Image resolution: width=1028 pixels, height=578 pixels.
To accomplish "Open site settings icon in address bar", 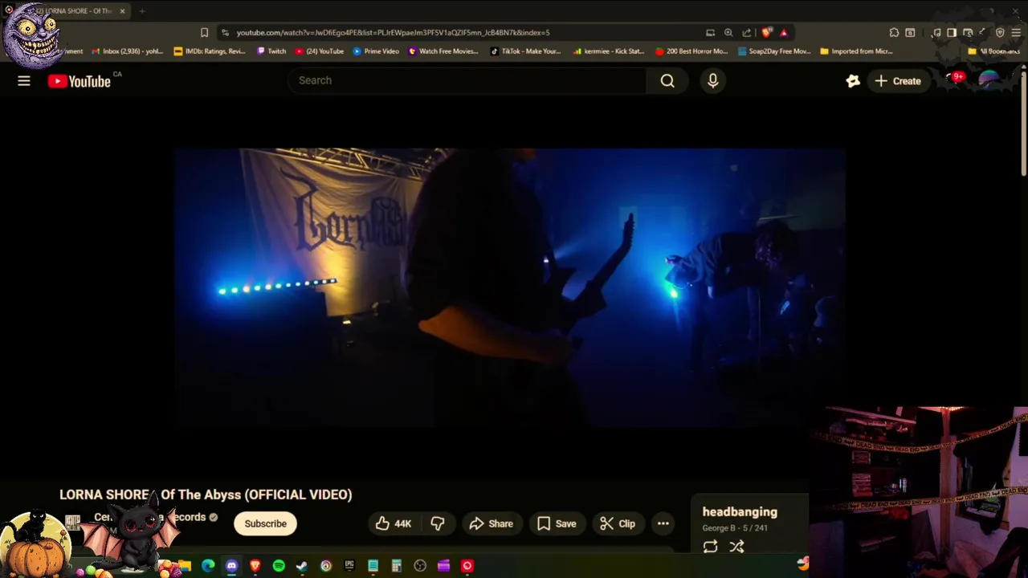I will pyautogui.click(x=225, y=33).
